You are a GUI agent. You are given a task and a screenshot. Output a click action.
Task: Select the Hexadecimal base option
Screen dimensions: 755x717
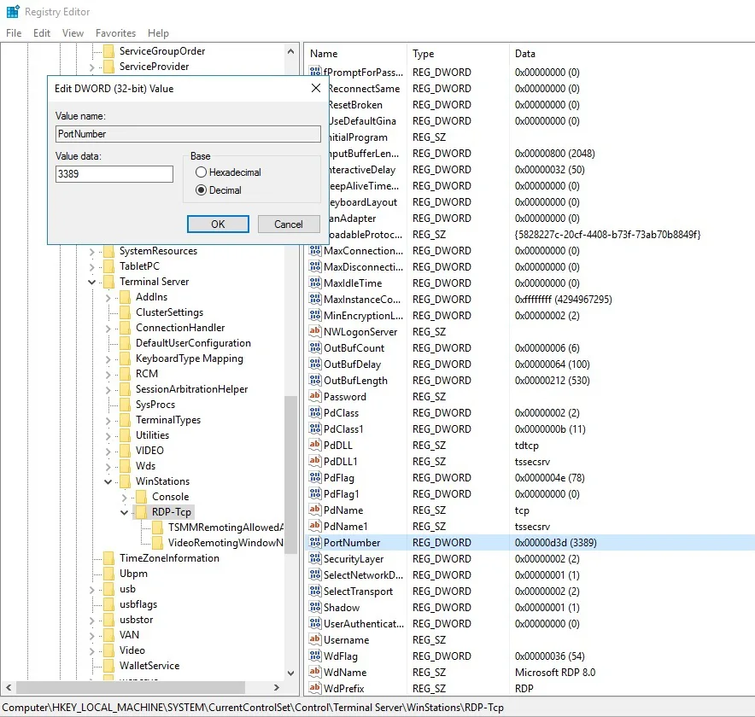click(202, 172)
